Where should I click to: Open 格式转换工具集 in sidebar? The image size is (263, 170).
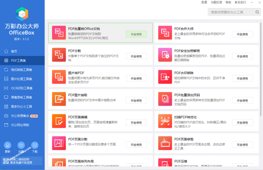pos(22,70)
